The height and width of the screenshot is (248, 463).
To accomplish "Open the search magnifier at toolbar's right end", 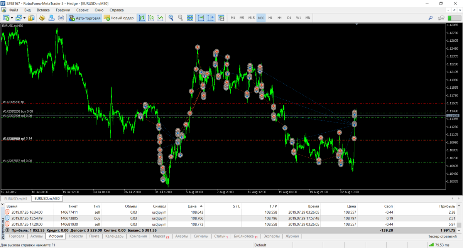I will pyautogui.click(x=431, y=18).
